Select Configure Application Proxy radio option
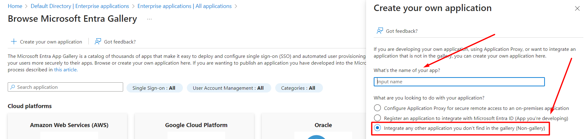 (x=377, y=108)
